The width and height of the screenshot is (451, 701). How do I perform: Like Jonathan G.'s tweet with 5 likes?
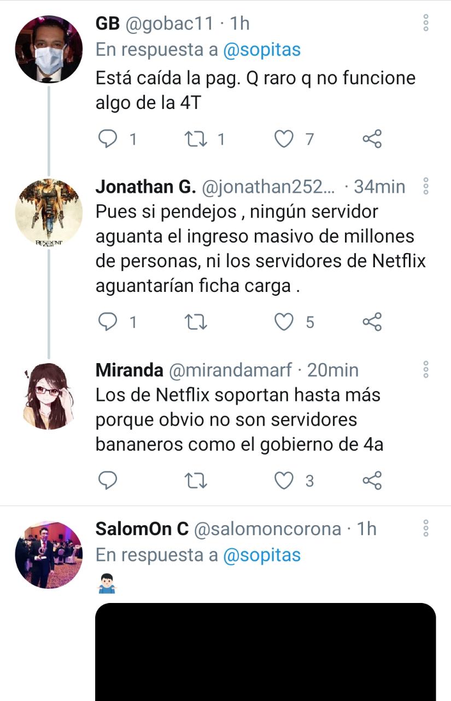point(284,322)
